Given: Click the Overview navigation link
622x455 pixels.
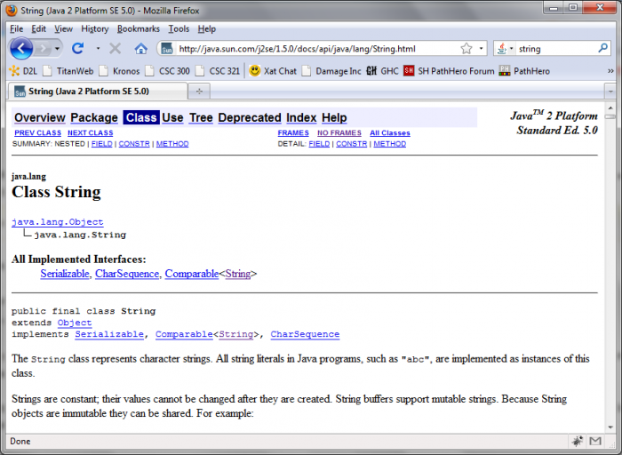Looking at the screenshot, I should pos(40,117).
